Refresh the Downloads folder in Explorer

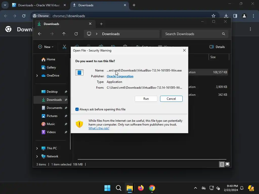point(76,34)
